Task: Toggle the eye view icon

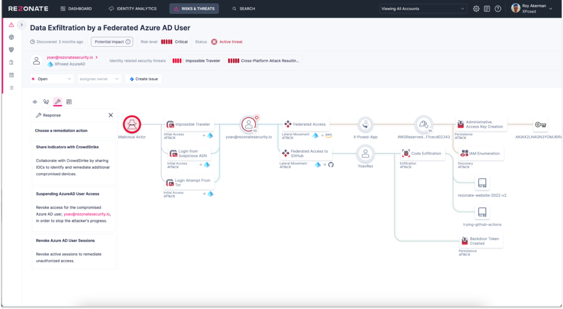Action: click(35, 102)
